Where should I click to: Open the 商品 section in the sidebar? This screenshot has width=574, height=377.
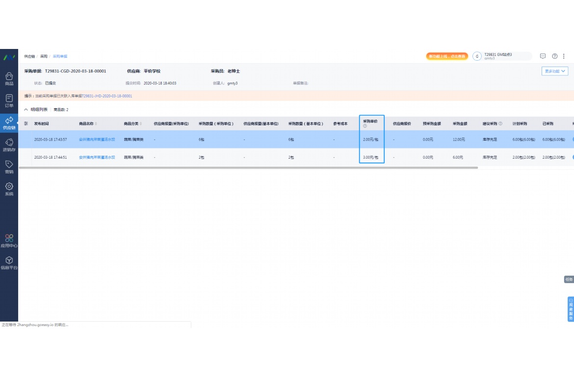click(x=9, y=78)
